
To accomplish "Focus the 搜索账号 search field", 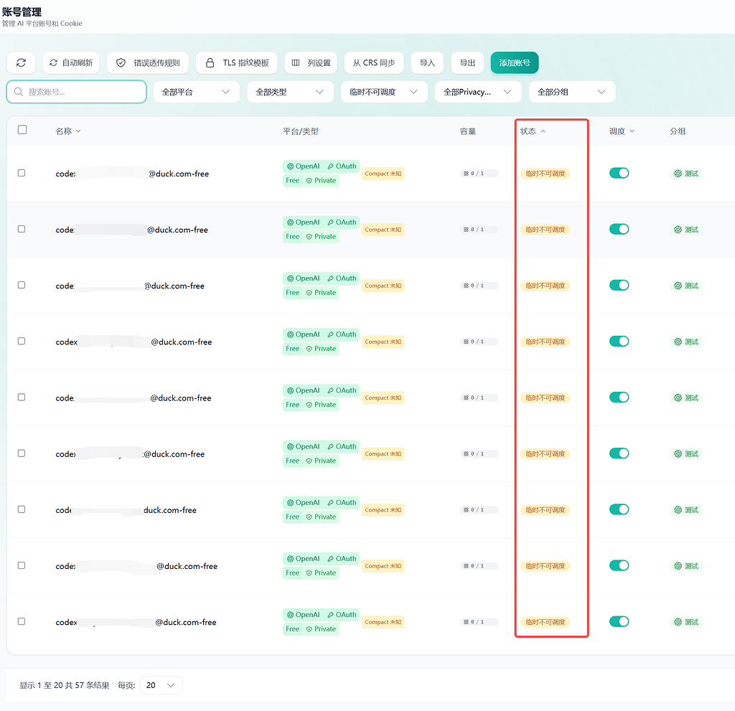I will 76,92.
